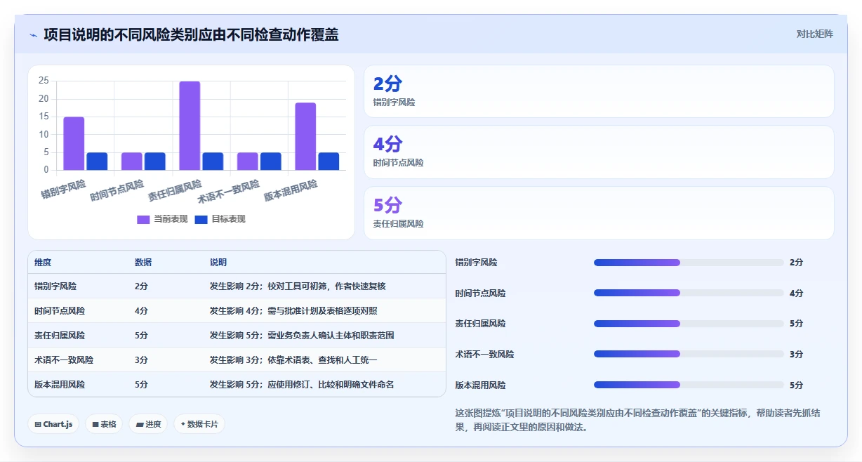Click the 错别字风险 progress bar
Viewport: 862px width, 462px height.
[x=689, y=263]
